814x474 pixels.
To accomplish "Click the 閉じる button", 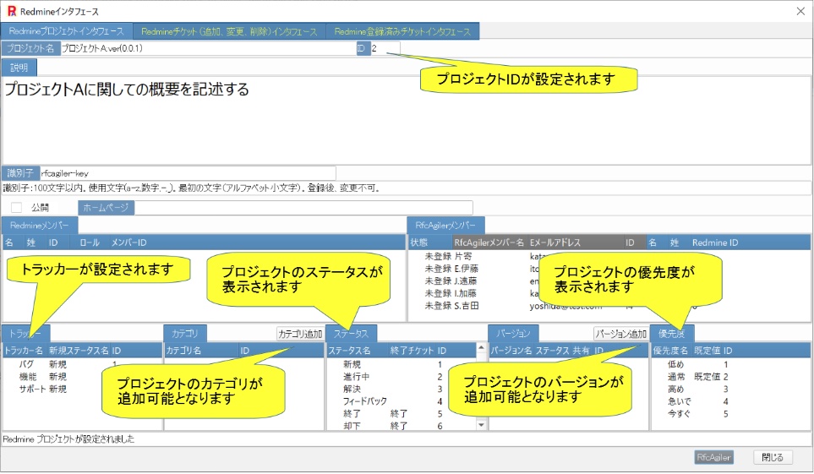I will (x=773, y=457).
